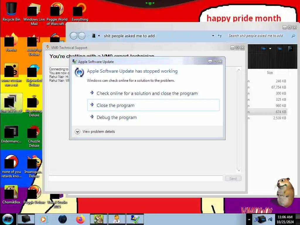
Task: Open ChomikBox desktop shortcut
Action: [11, 194]
